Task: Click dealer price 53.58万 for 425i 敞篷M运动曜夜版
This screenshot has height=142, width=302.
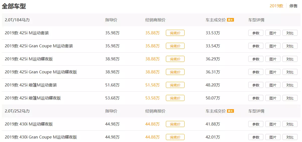Action: point(152,98)
